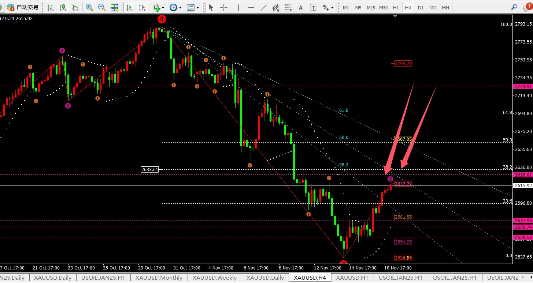The height and width of the screenshot is (283, 533).
Task: Zoom out of the chart
Action: (x=102, y=7)
